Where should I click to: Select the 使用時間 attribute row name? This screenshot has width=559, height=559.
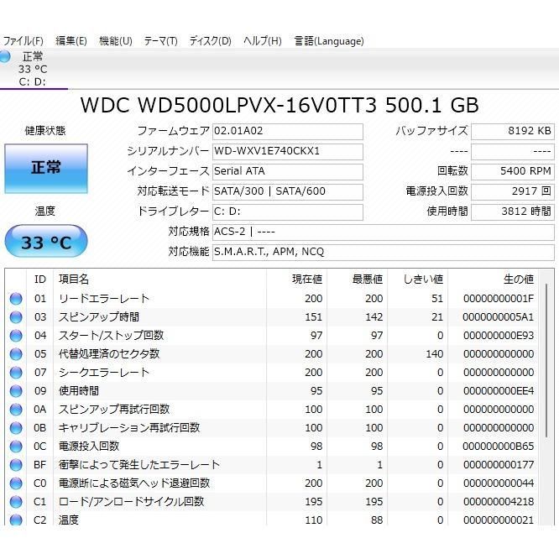click(78, 391)
